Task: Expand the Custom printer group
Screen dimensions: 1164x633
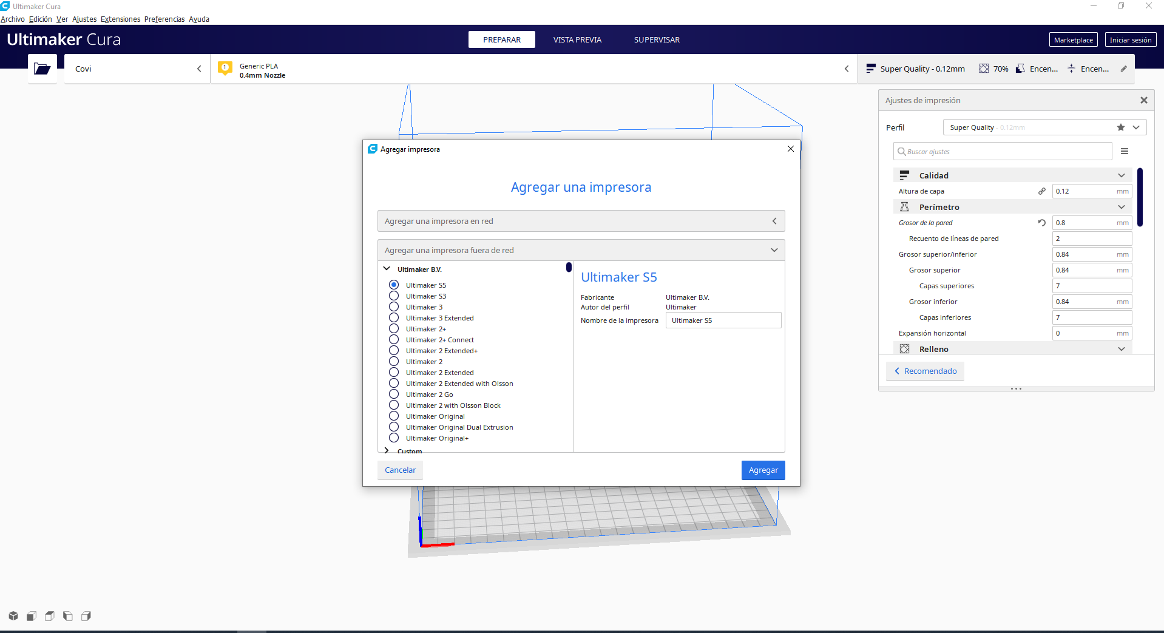Action: coord(387,450)
